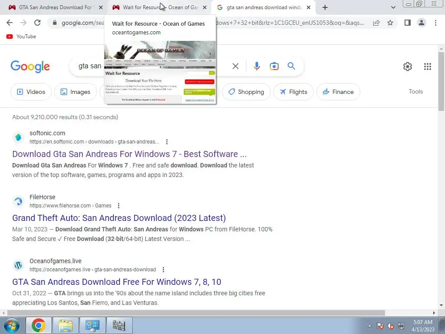Screen dimensions: 445x334
Task: Filter results by Shopping
Action: click(246, 92)
